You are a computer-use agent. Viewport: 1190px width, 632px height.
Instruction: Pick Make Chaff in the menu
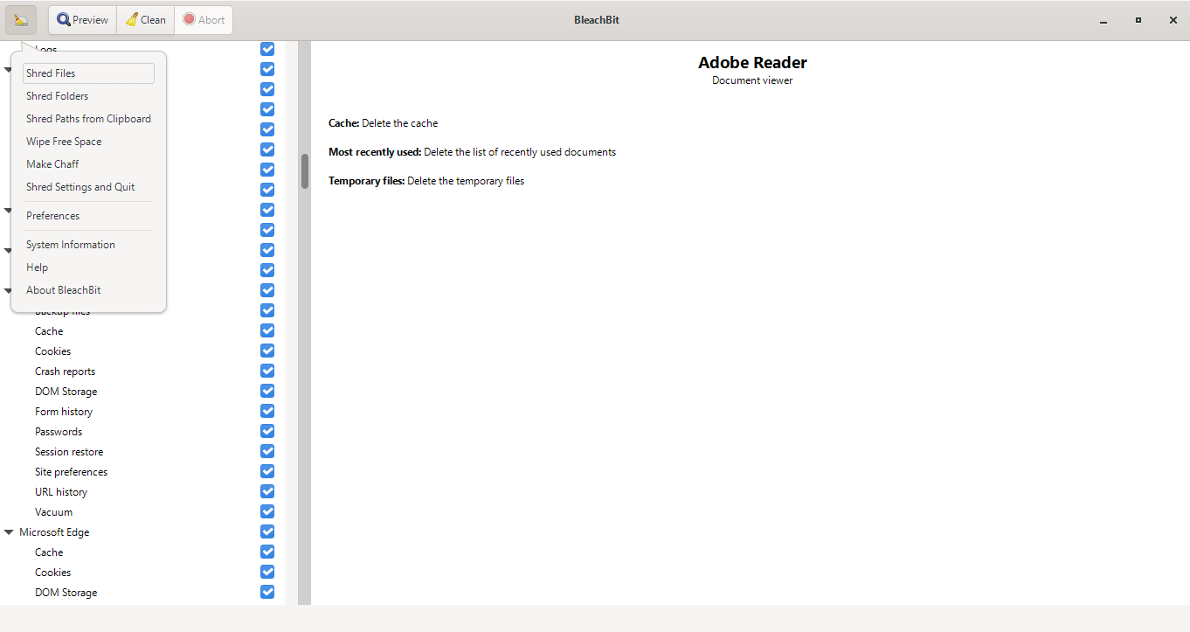pyautogui.click(x=88, y=164)
